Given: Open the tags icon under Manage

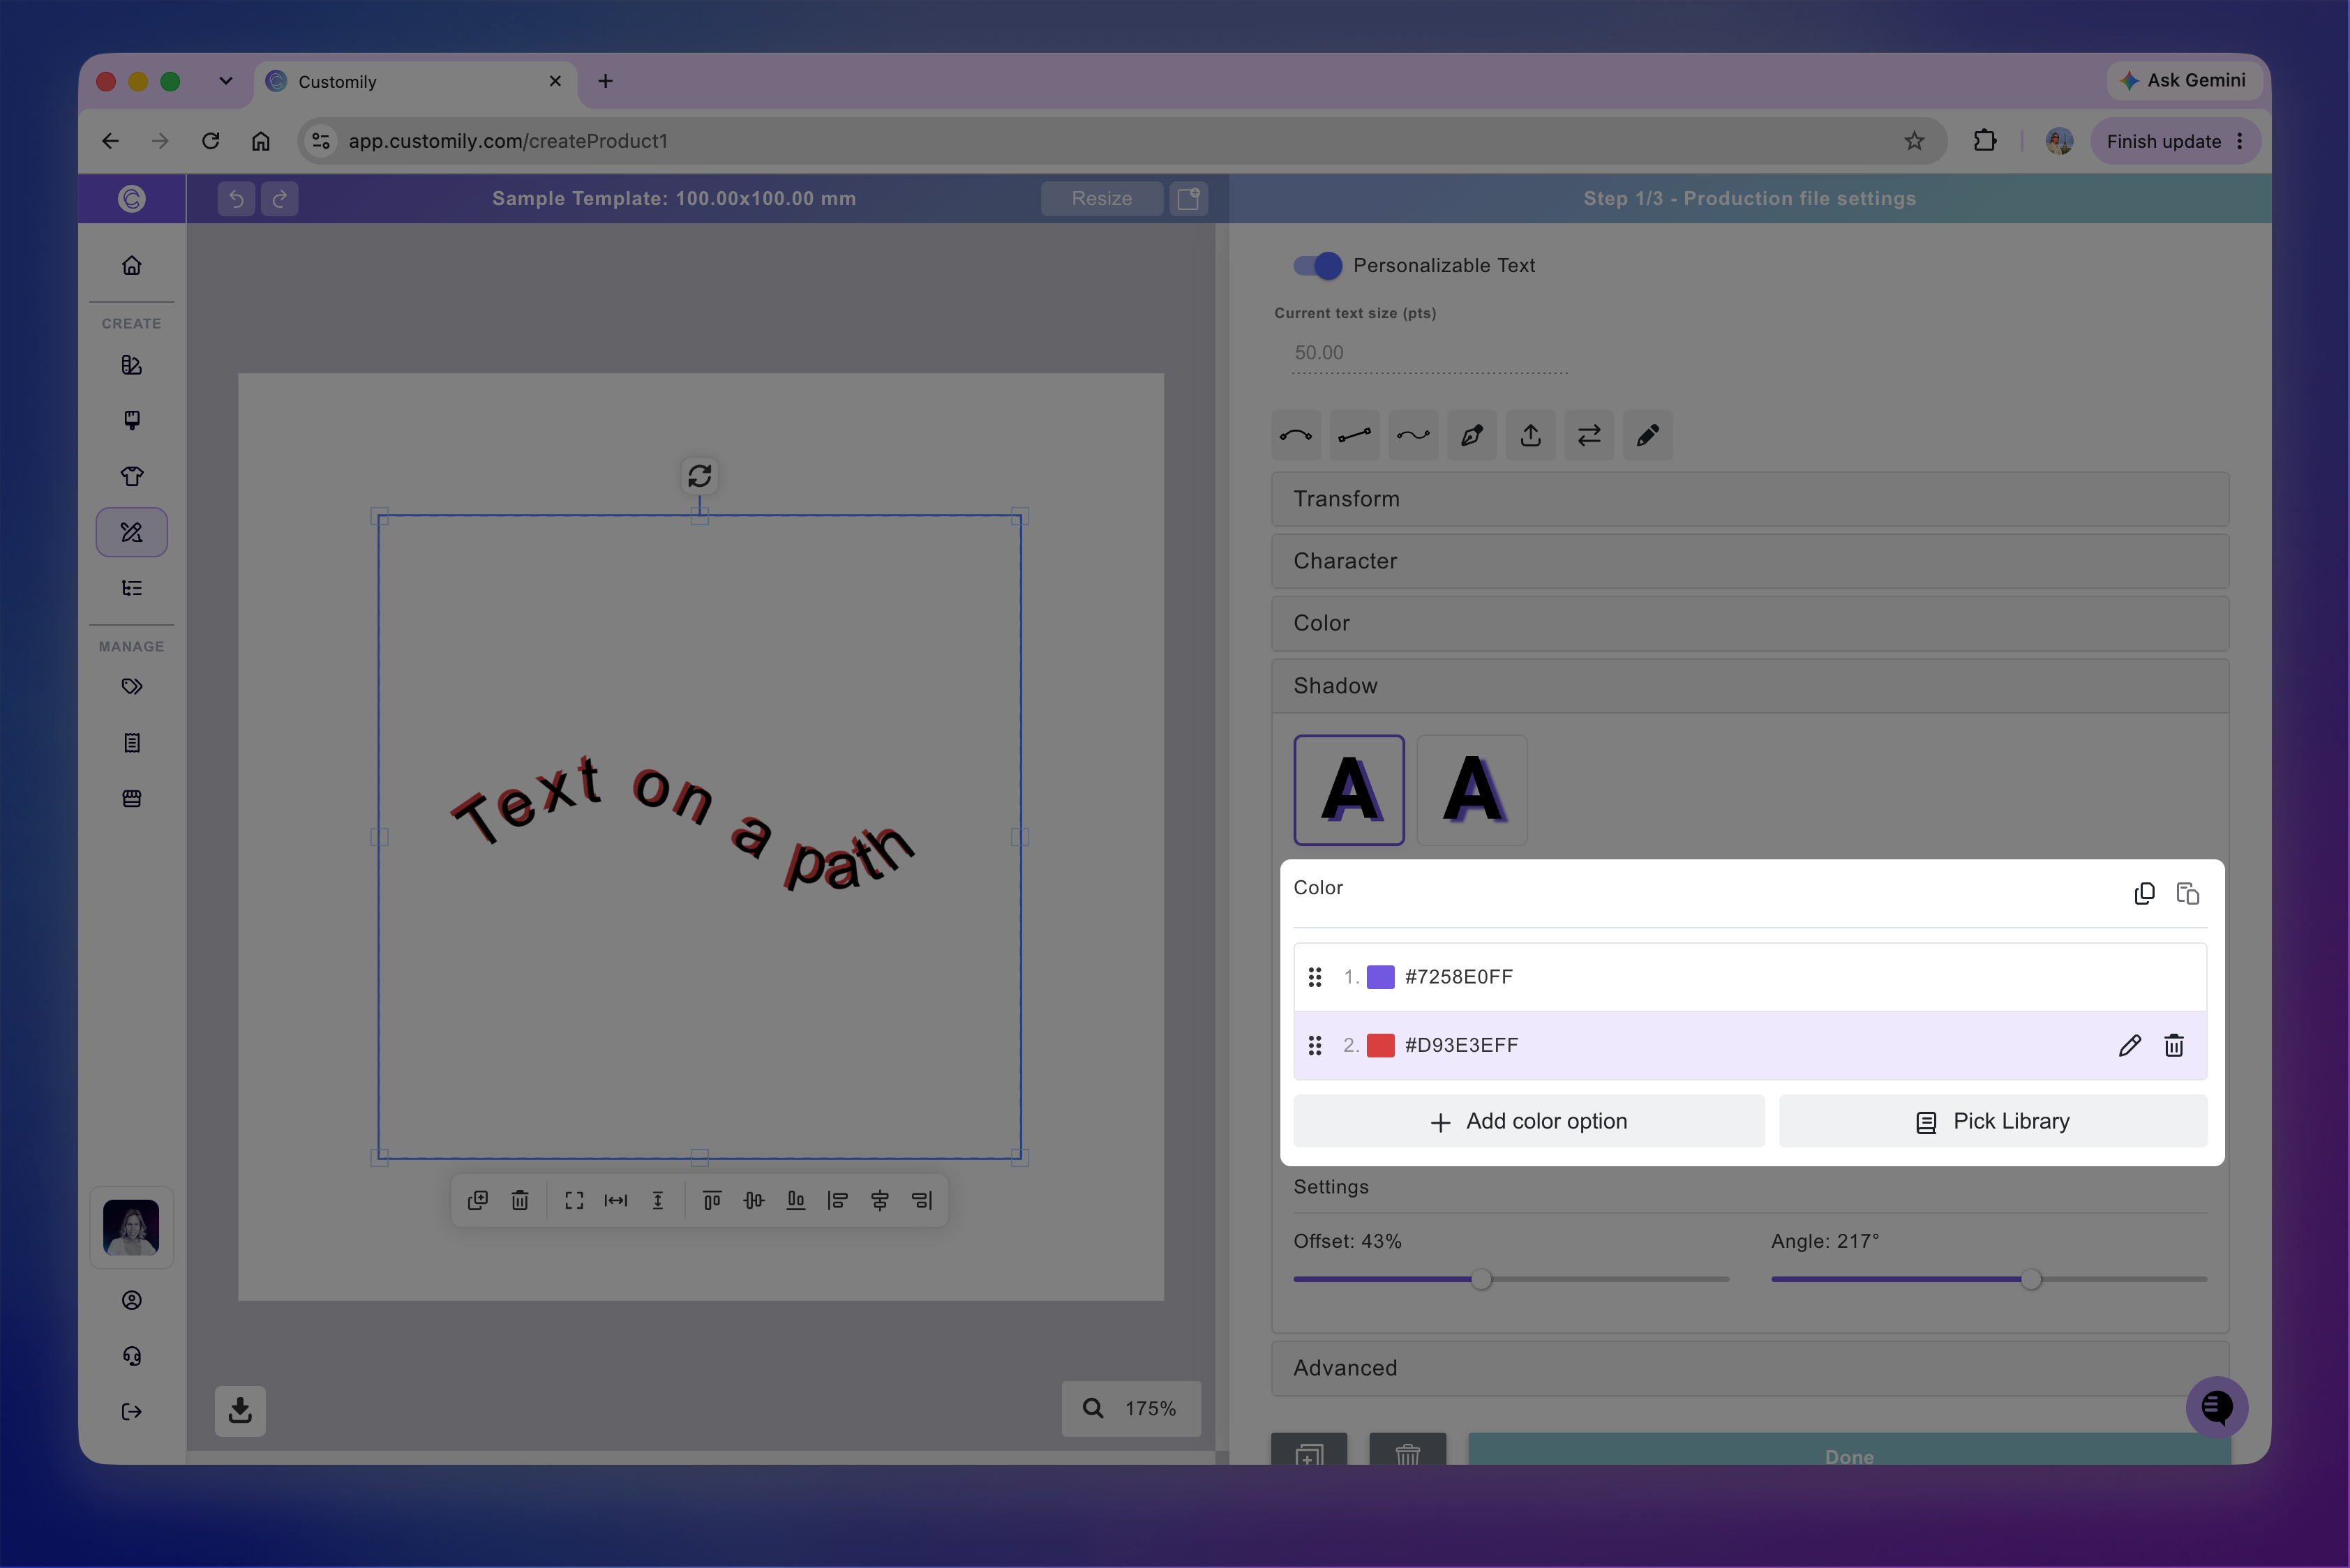Looking at the screenshot, I should pos(132,687).
